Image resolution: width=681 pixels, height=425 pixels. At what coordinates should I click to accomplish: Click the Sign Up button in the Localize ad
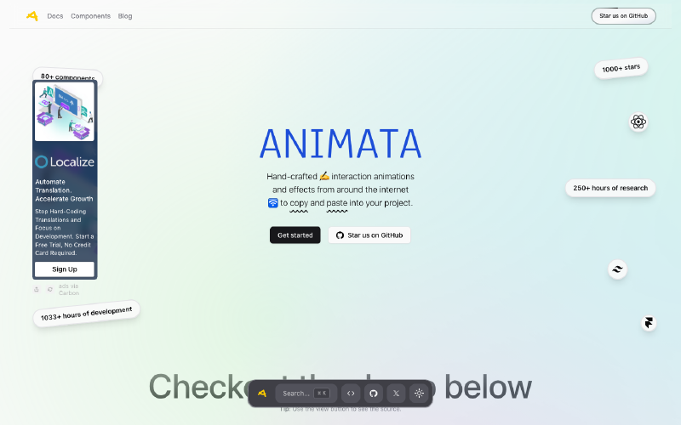click(65, 269)
